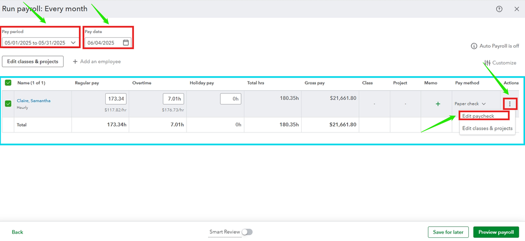Click the Claire, Samantha employee link
The width and height of the screenshot is (525, 241).
tap(34, 101)
